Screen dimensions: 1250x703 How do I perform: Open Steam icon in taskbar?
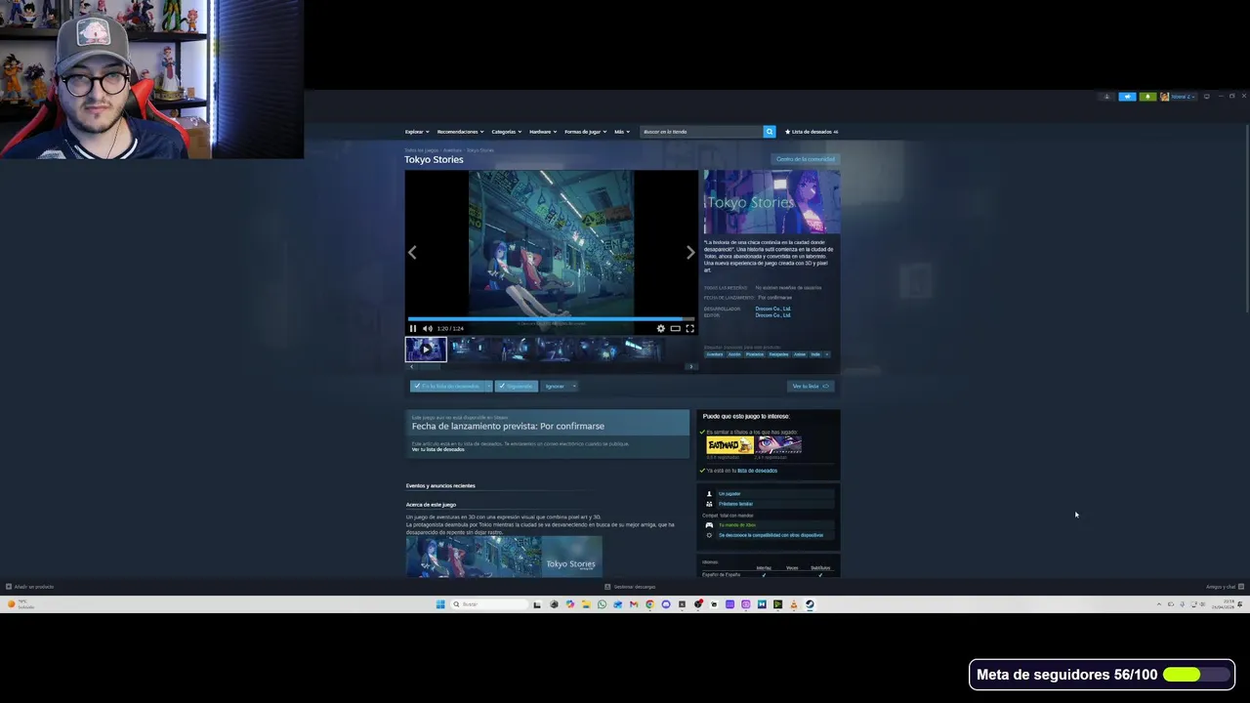click(x=810, y=604)
